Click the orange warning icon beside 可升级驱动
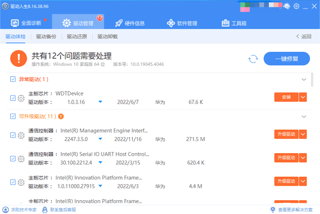This screenshot has width=320, height=214. 61,116
